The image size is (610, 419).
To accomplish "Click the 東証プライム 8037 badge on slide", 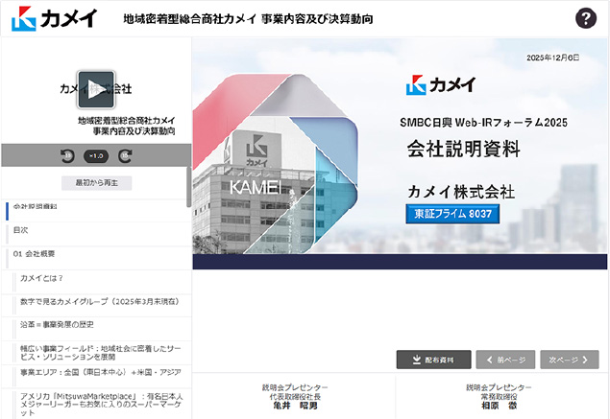I will coord(451,214).
